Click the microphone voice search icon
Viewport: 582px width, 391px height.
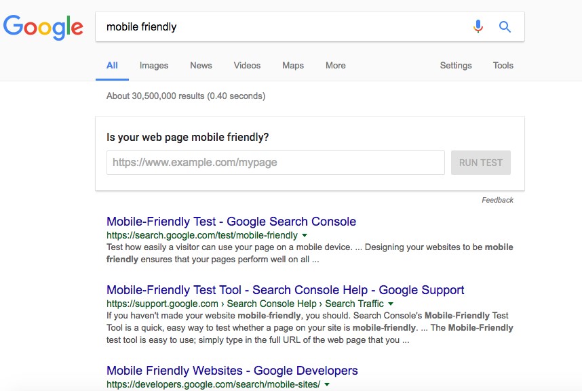click(x=478, y=26)
